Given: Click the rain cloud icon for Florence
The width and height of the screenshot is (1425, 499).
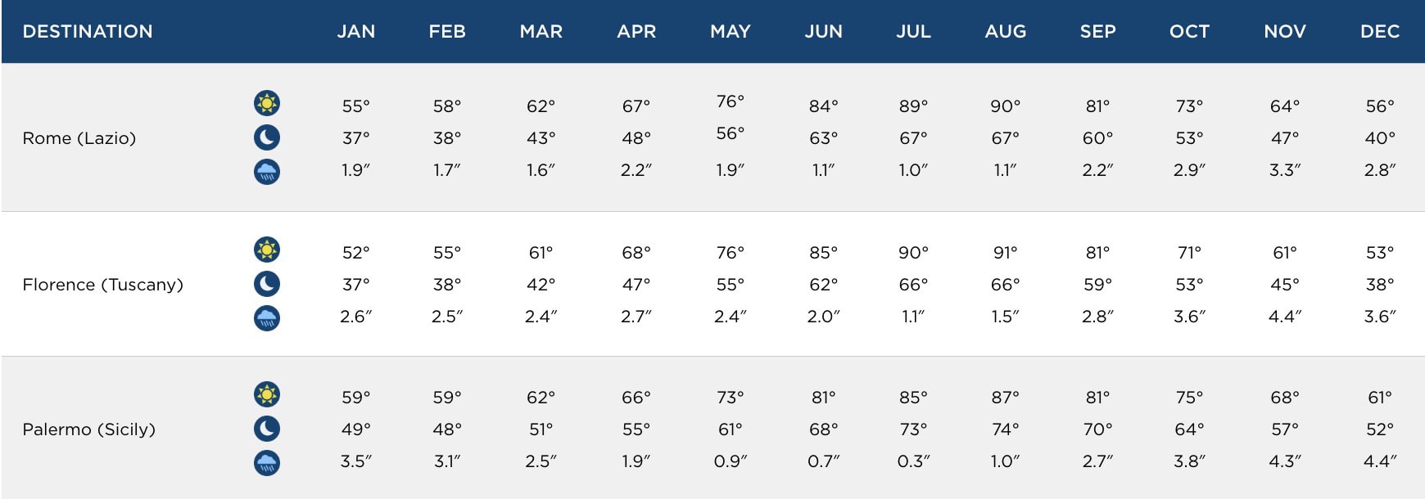Looking at the screenshot, I should (x=267, y=317).
